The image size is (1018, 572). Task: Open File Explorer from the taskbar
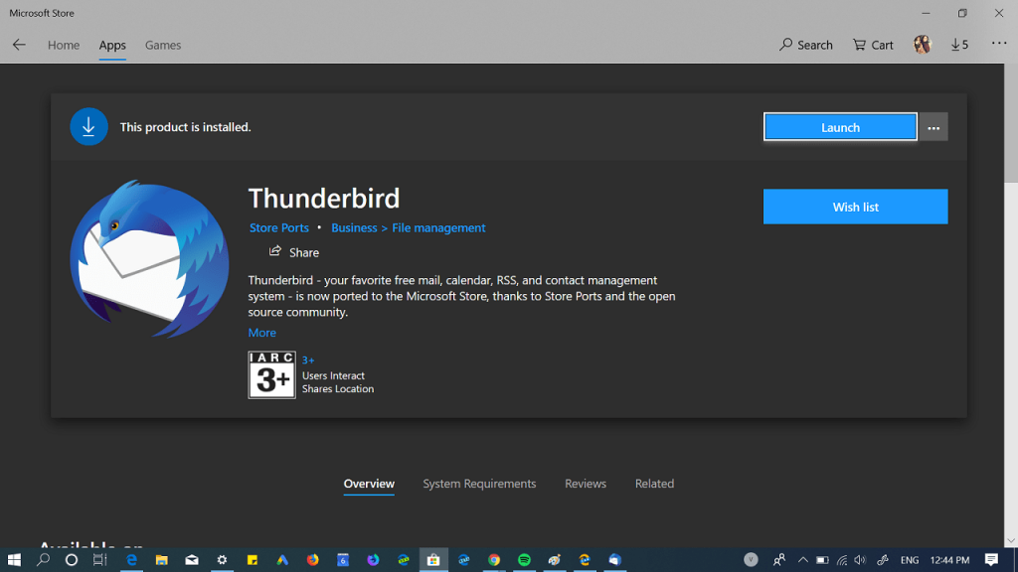point(161,560)
